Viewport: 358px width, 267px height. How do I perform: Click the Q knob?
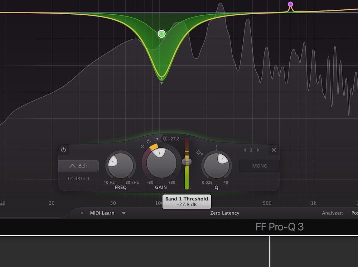(217, 165)
